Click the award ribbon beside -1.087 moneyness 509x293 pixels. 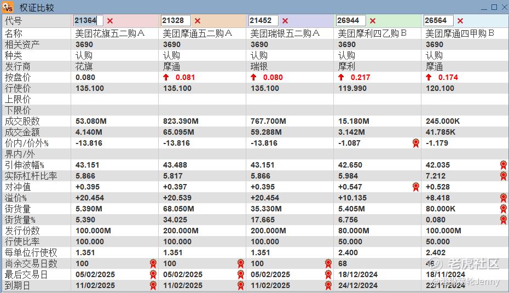(416, 143)
